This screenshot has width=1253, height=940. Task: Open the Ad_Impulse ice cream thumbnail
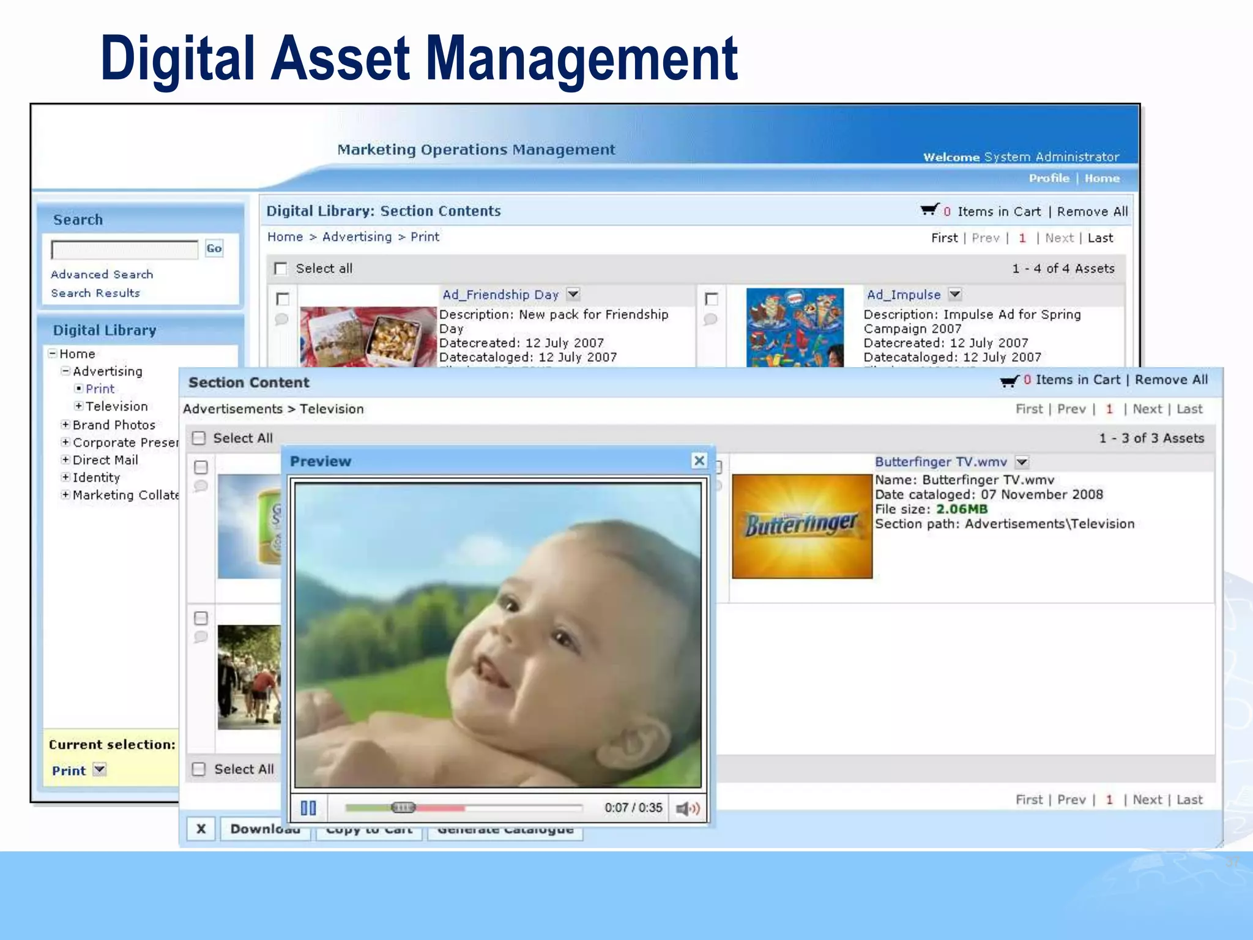tap(795, 327)
